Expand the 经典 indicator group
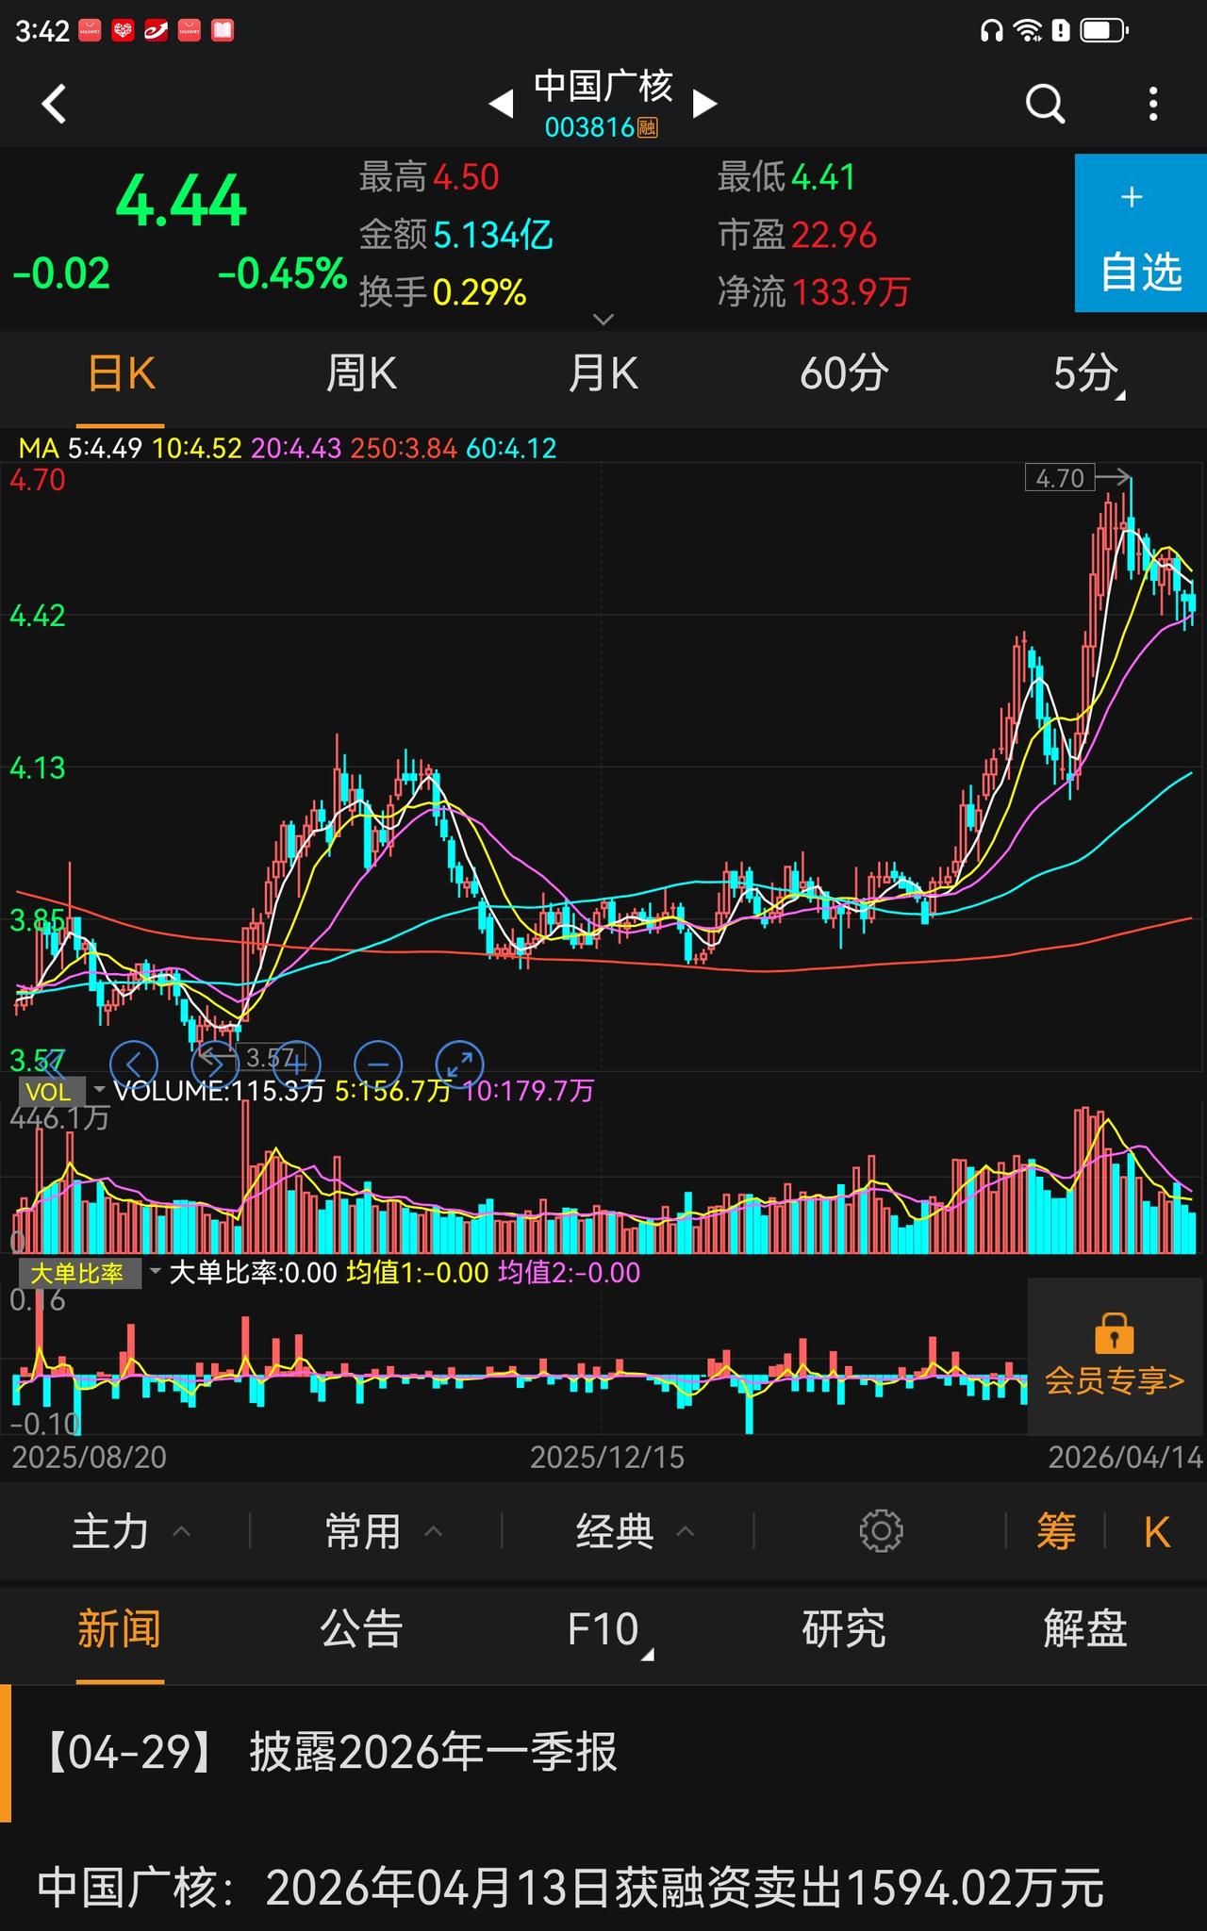The image size is (1207, 1931). [635, 1531]
